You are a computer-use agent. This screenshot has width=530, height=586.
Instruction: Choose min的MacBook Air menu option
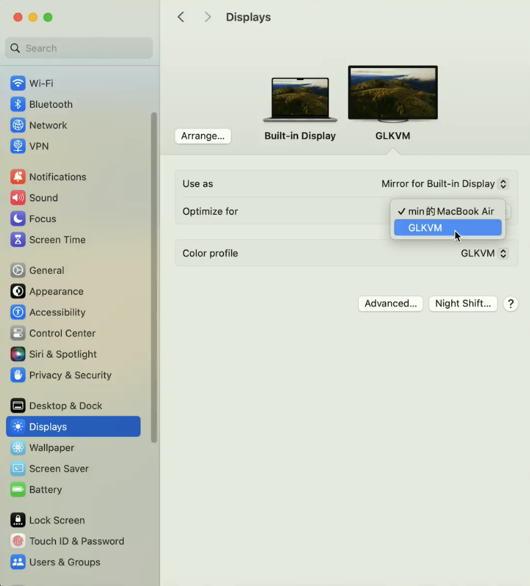tap(448, 211)
